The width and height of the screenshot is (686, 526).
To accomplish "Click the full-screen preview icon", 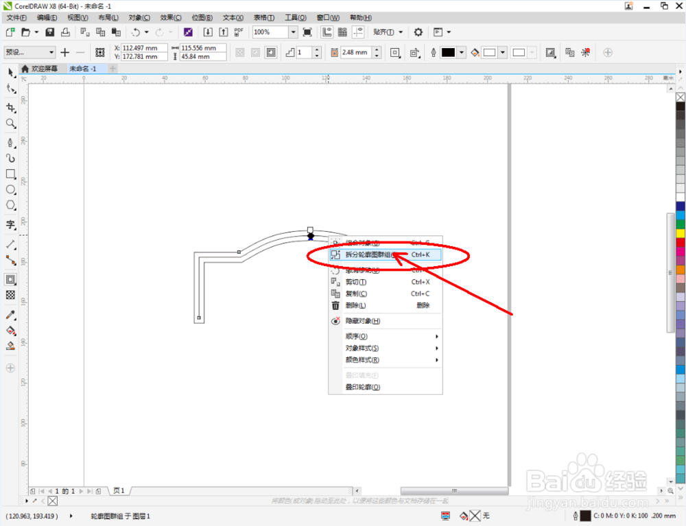I will tap(307, 32).
